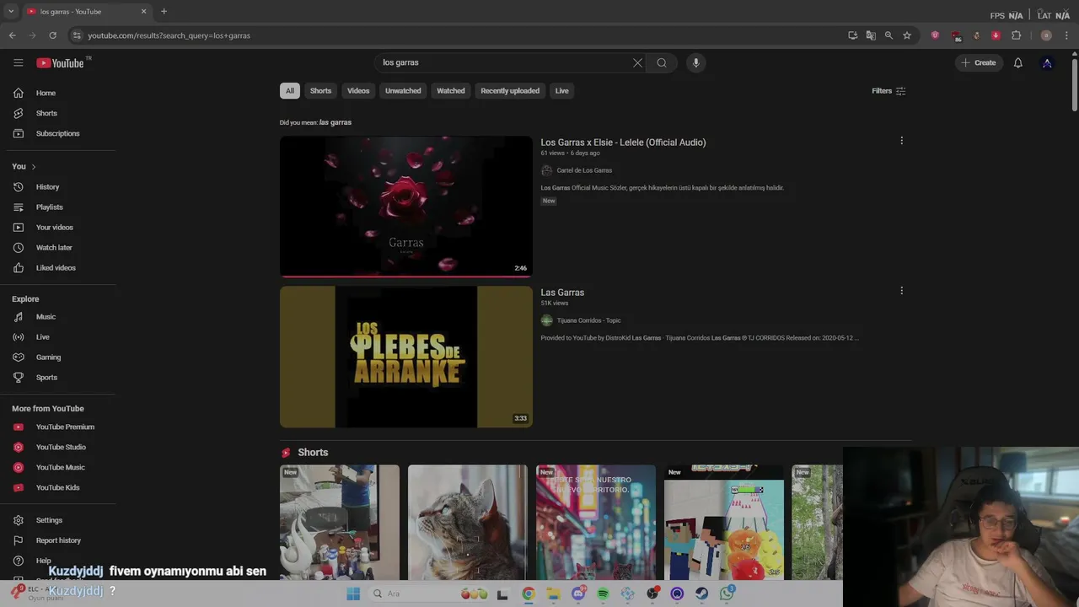Screen dimensions: 1079x607
Task: Click the install app icon in address bar
Action: (853, 35)
